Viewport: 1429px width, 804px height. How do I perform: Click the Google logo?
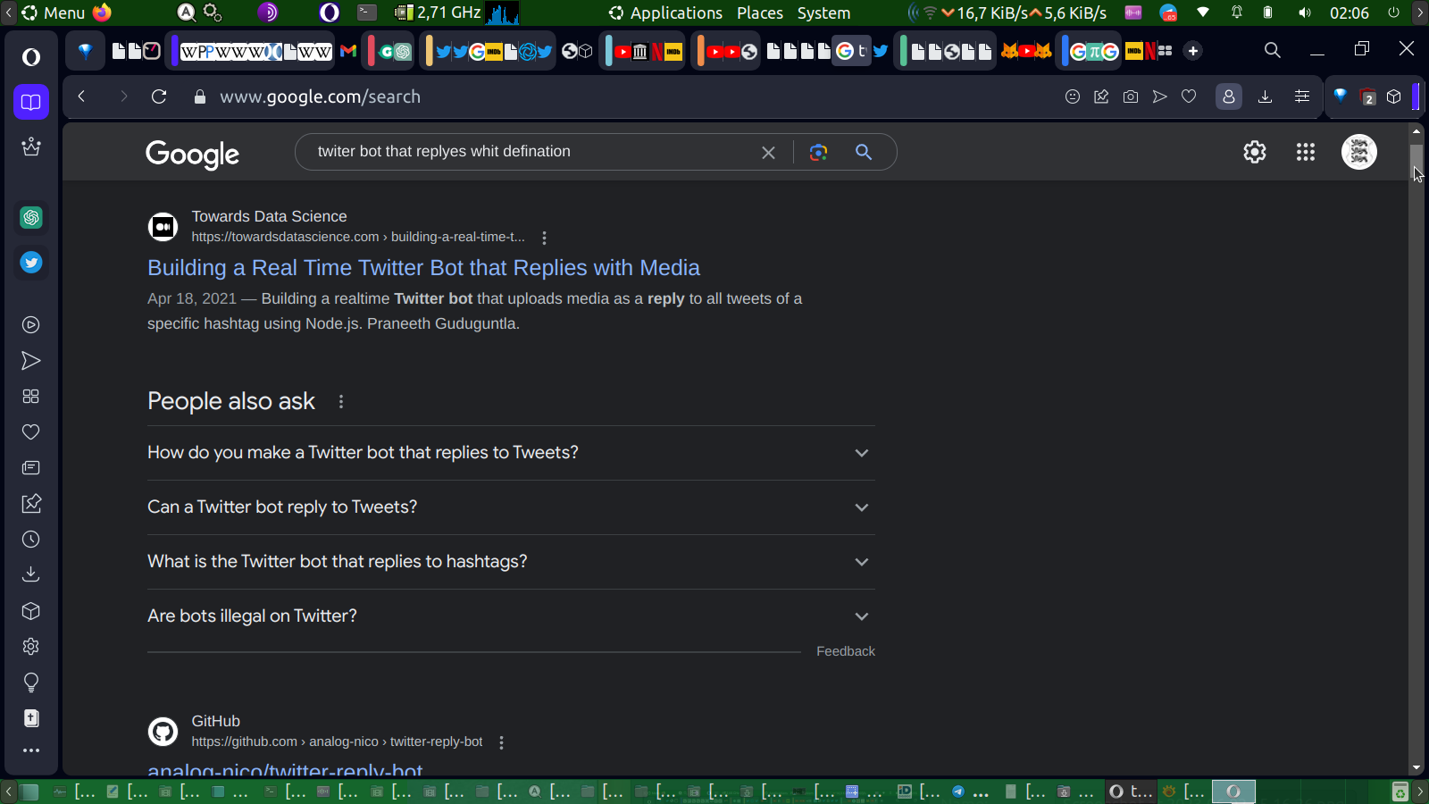(x=193, y=155)
